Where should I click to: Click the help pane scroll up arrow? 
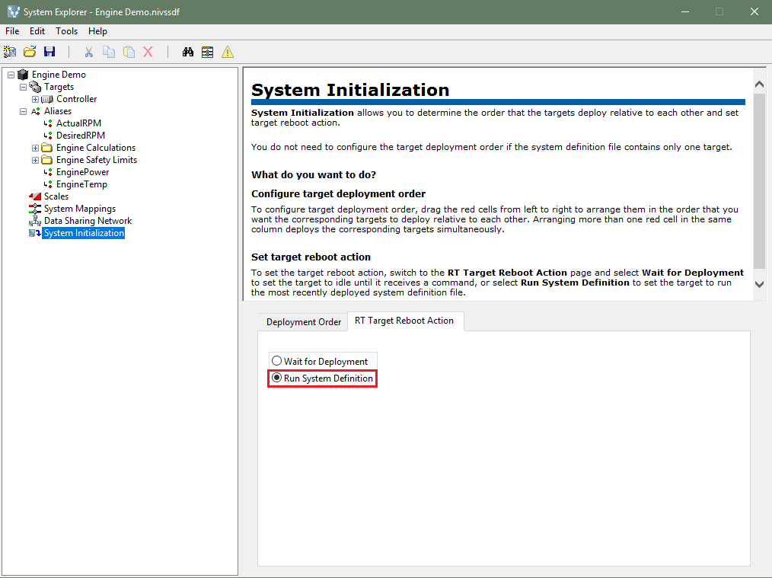click(759, 85)
